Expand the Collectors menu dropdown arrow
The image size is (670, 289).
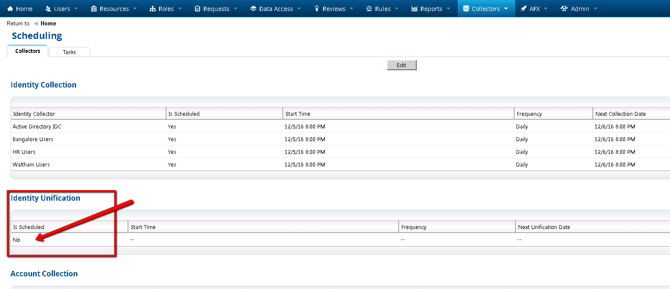click(506, 9)
